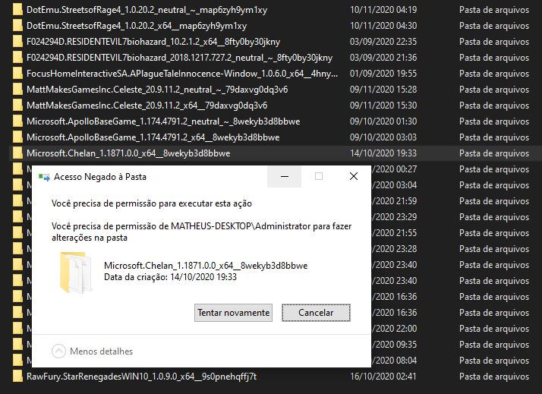Click date 10/11/2020 04:19
The image size is (542, 394).
383,10
